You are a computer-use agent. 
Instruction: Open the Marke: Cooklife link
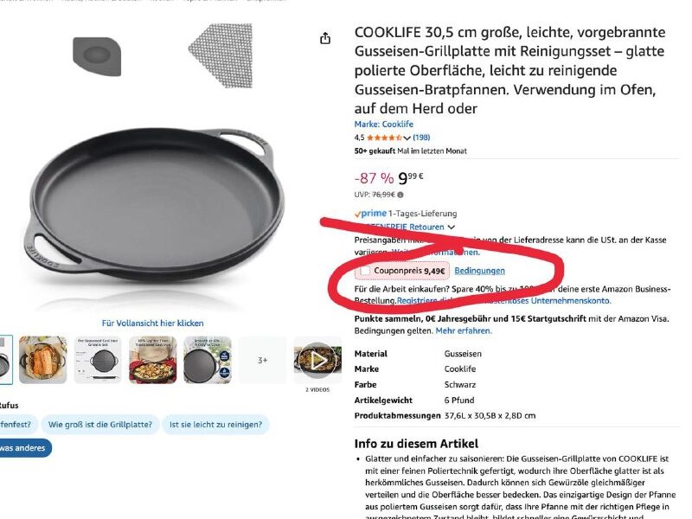(x=383, y=124)
